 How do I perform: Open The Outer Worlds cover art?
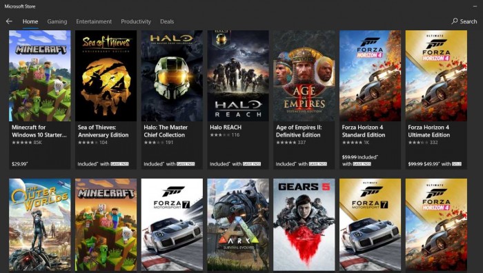coord(40,225)
